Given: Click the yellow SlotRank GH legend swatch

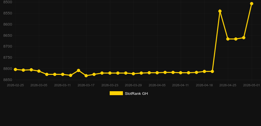Looking at the screenshot, I should 116,93.
